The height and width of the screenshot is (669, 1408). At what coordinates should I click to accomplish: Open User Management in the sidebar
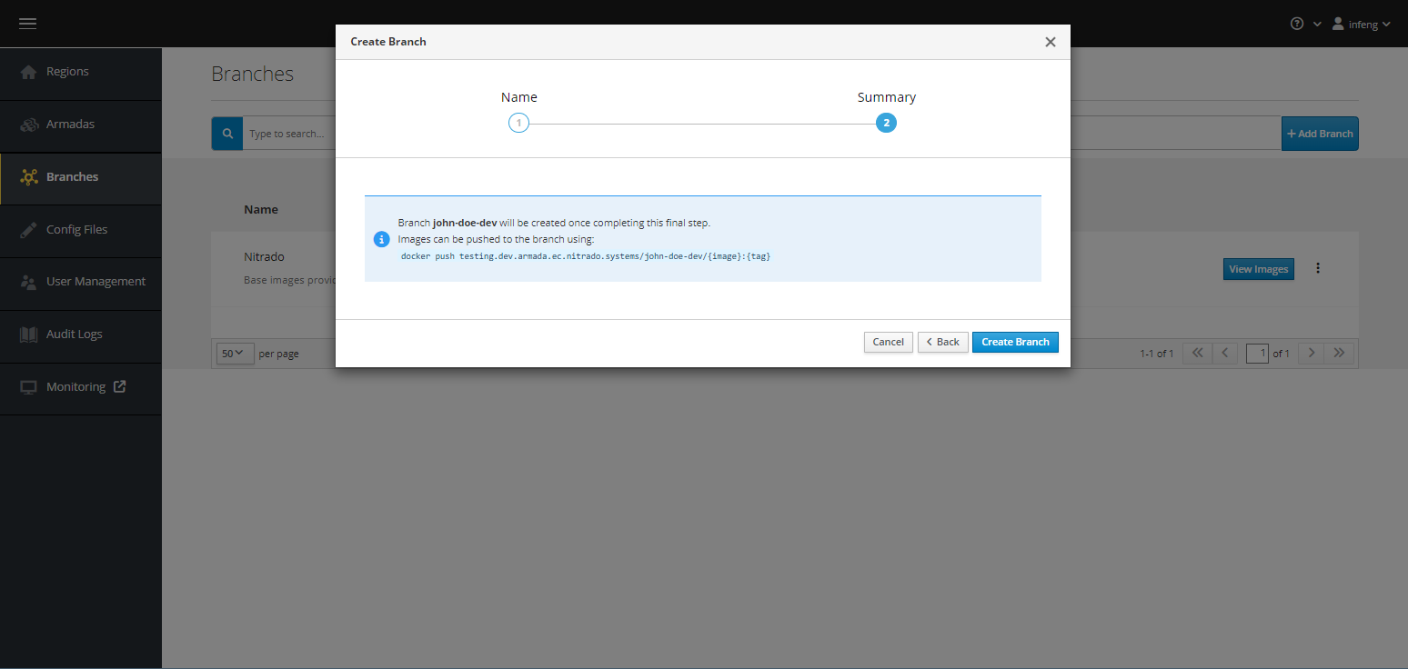(81, 282)
